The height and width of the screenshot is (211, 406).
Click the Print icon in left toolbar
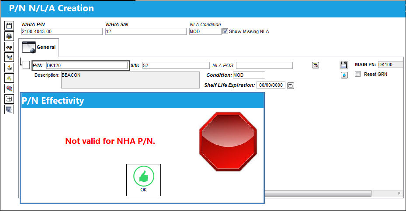[9, 36]
